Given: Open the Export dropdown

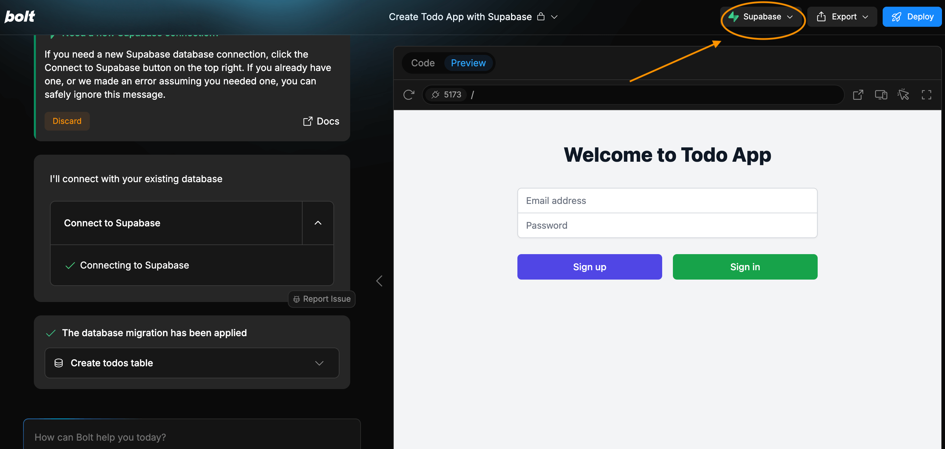Looking at the screenshot, I should coord(842,16).
